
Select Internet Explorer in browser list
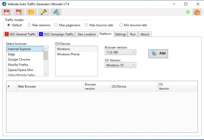[25, 49]
